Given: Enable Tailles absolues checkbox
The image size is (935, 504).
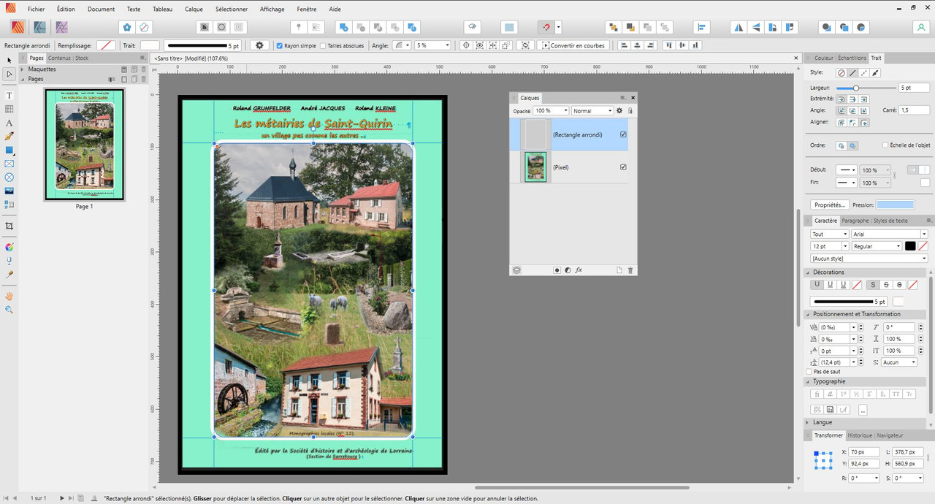Looking at the screenshot, I should click(323, 45).
